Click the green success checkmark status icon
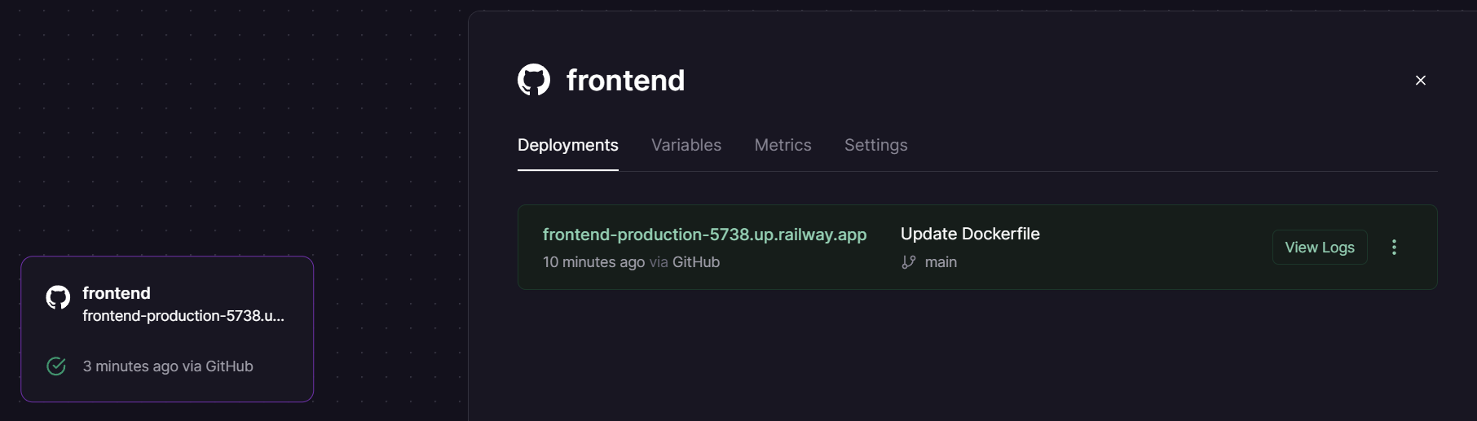This screenshot has width=1477, height=421. tap(56, 366)
